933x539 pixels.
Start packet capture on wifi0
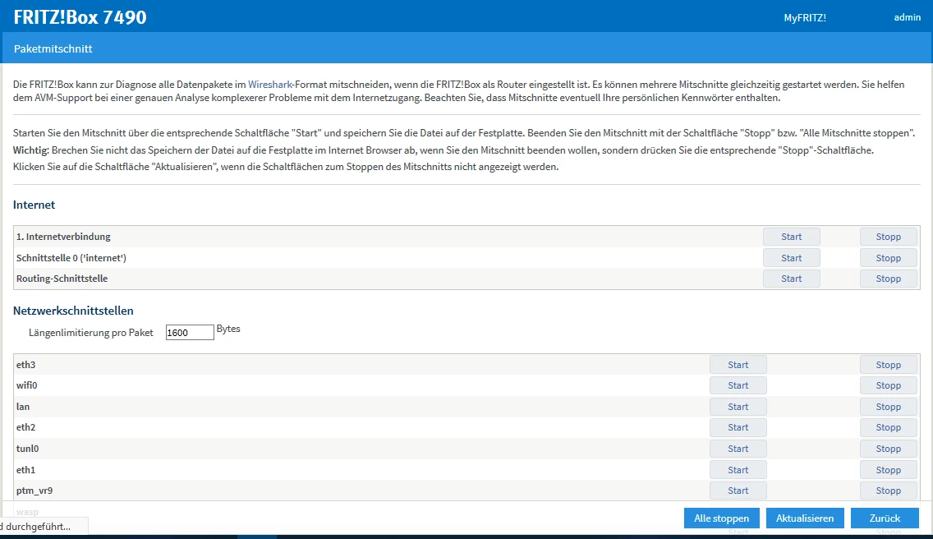tap(738, 385)
